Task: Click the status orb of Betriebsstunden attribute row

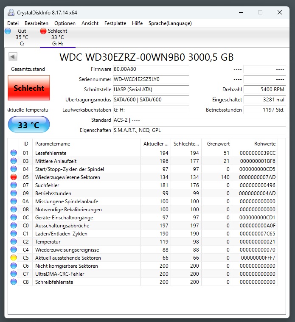Action: (14, 193)
